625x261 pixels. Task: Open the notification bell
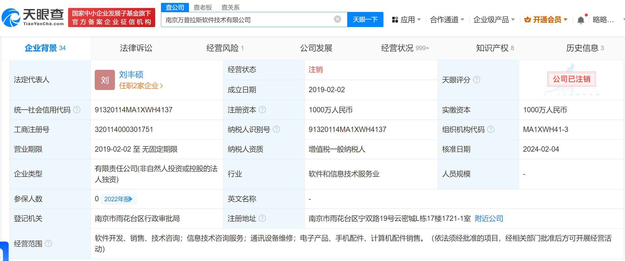coord(581,20)
